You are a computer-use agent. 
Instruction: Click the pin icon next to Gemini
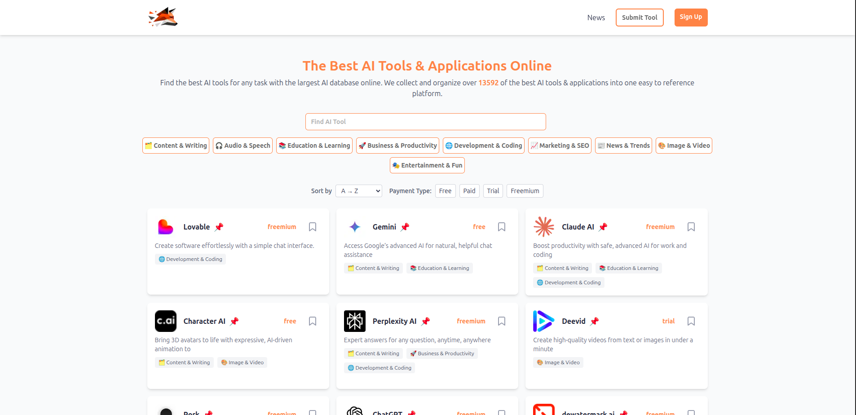405,227
